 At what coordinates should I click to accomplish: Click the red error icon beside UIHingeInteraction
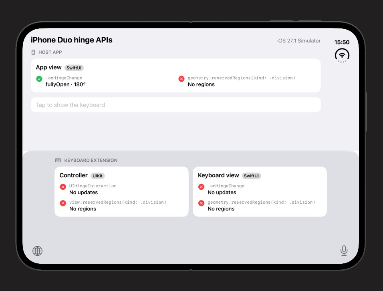tap(63, 187)
